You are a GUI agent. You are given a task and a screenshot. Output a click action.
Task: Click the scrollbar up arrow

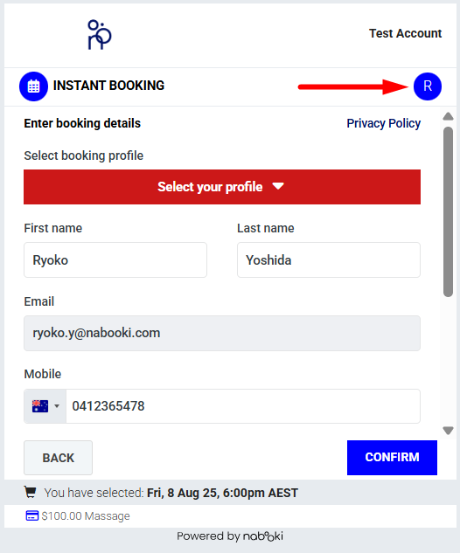tap(448, 116)
